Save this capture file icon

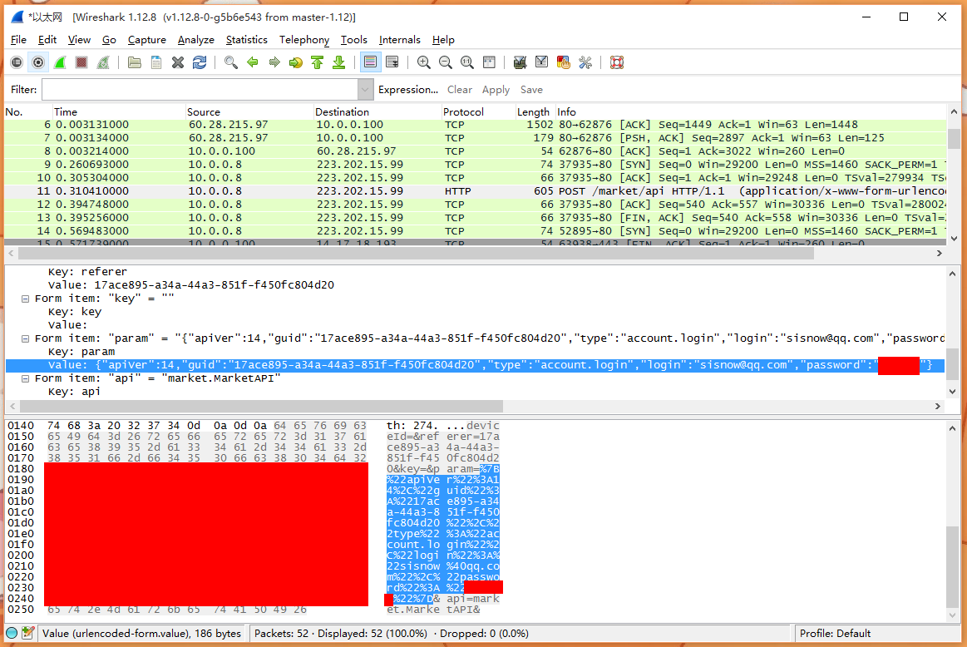pos(156,62)
